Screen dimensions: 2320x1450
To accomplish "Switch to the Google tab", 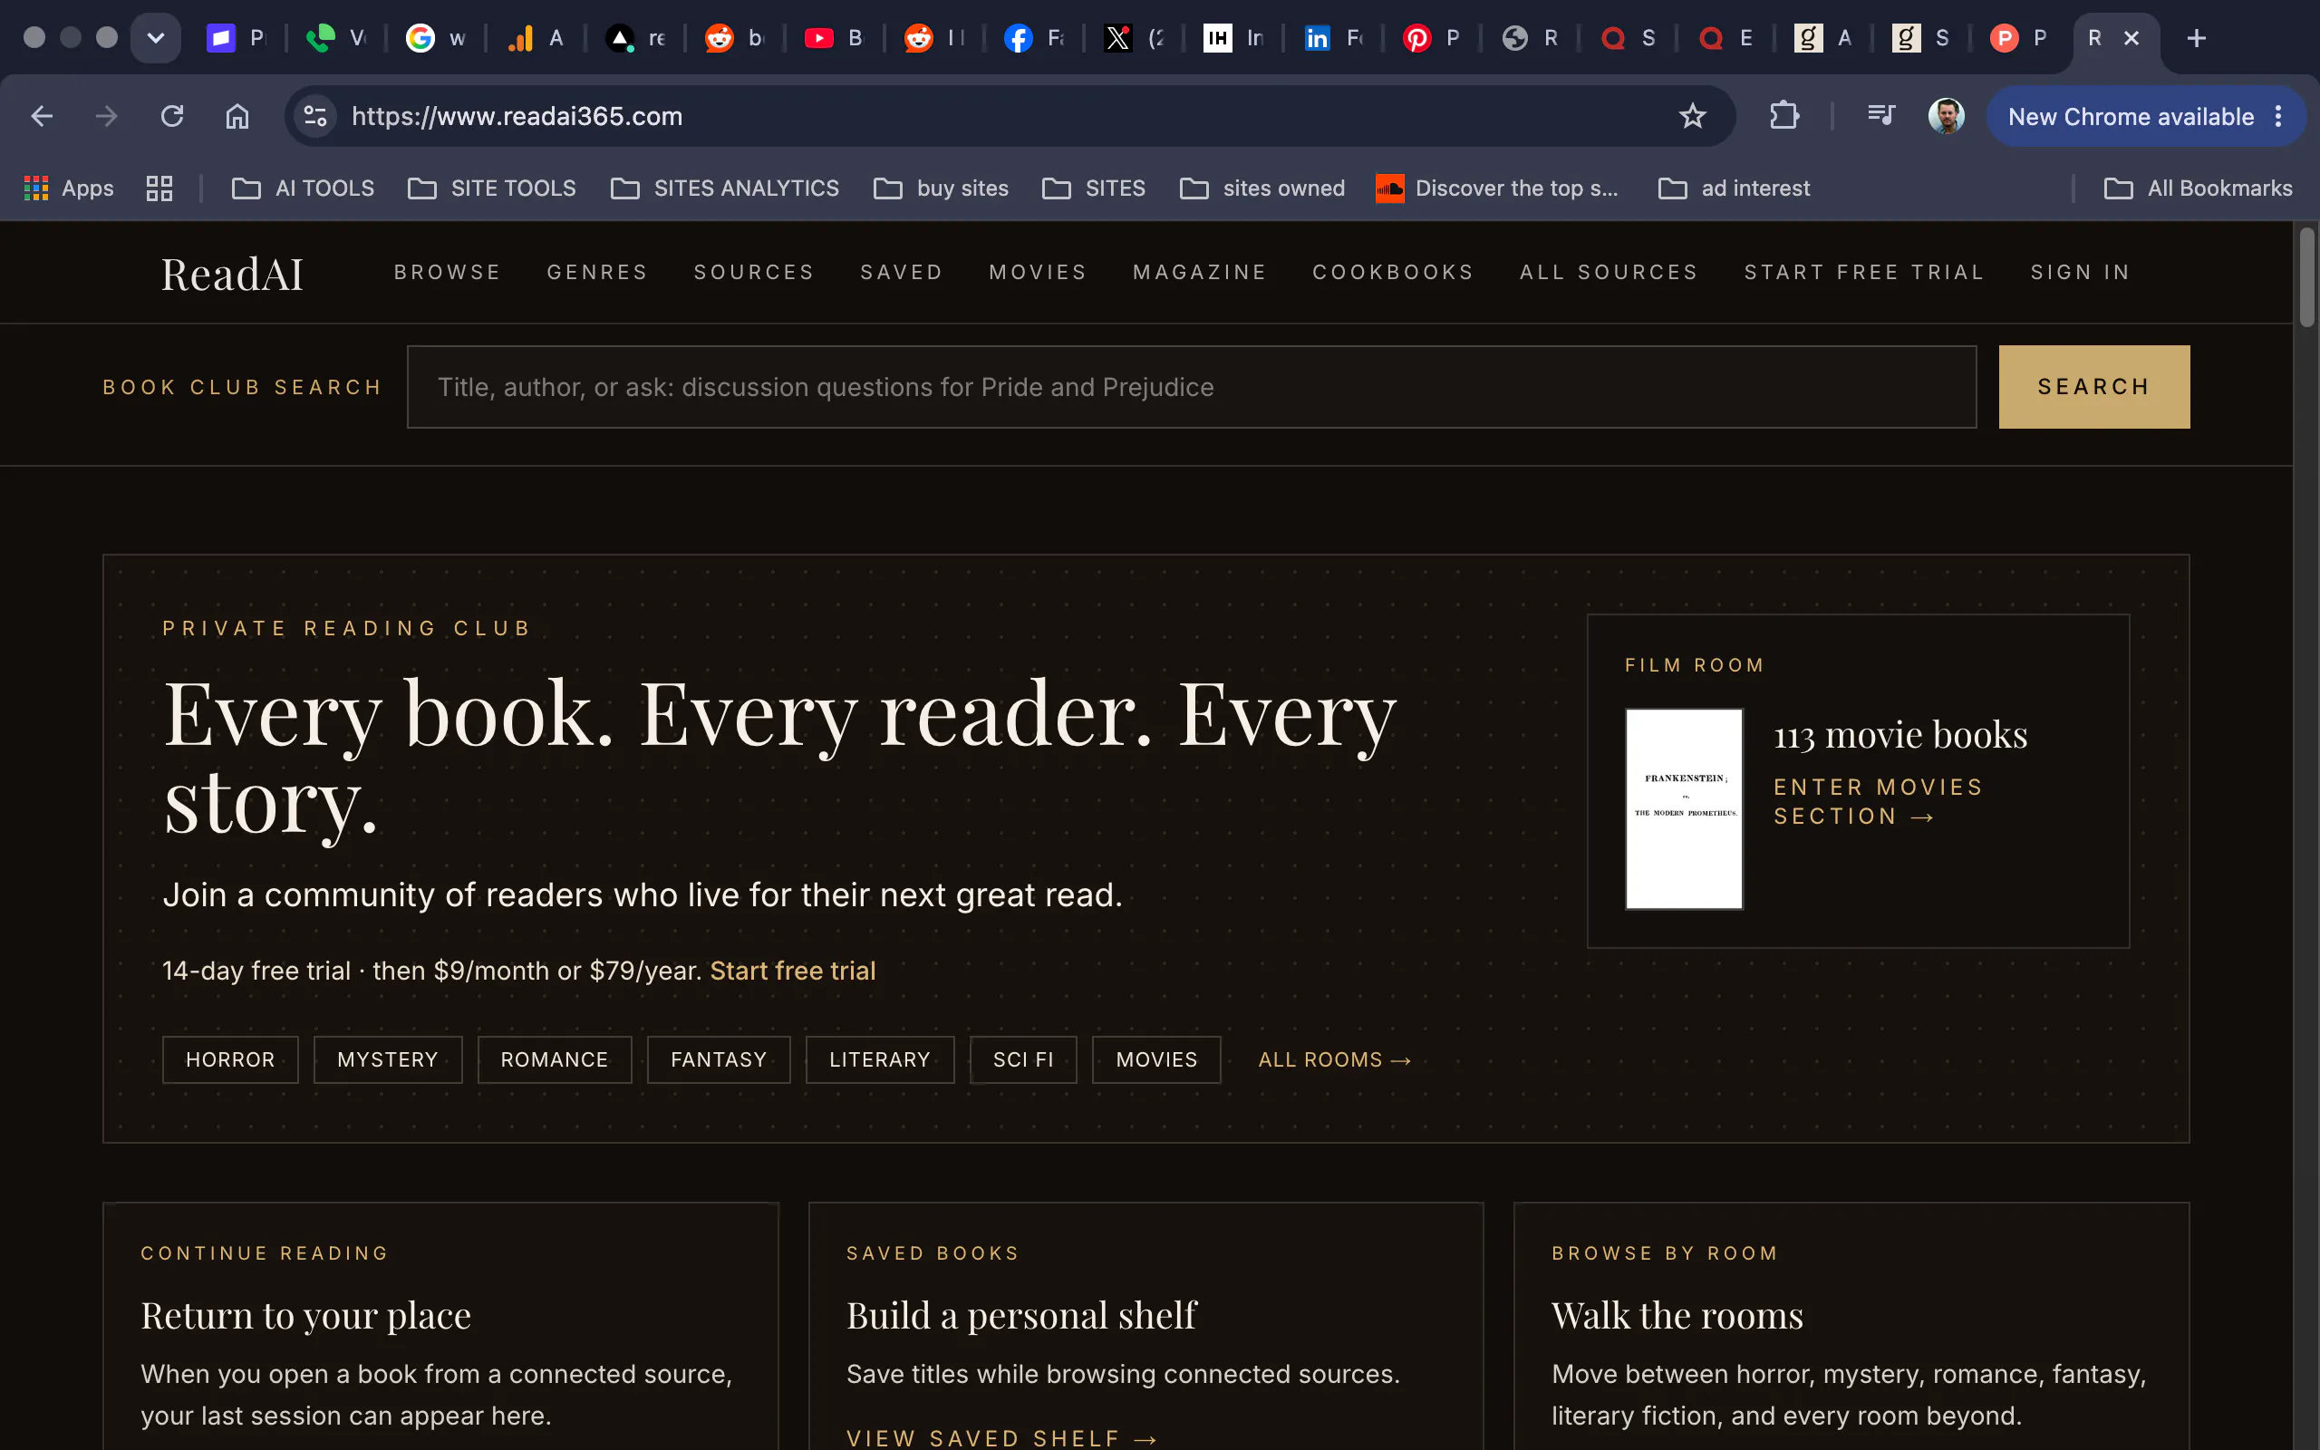I will 435,37.
